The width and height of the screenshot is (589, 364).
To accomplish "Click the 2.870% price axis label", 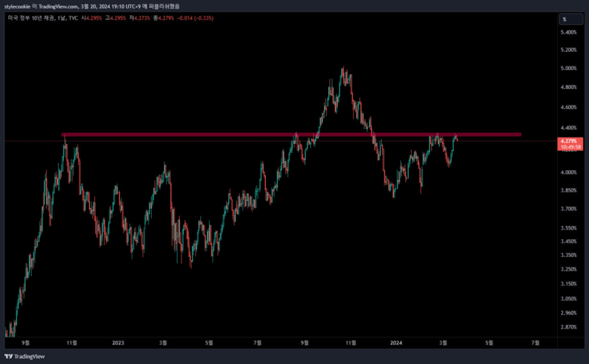I will (568, 327).
